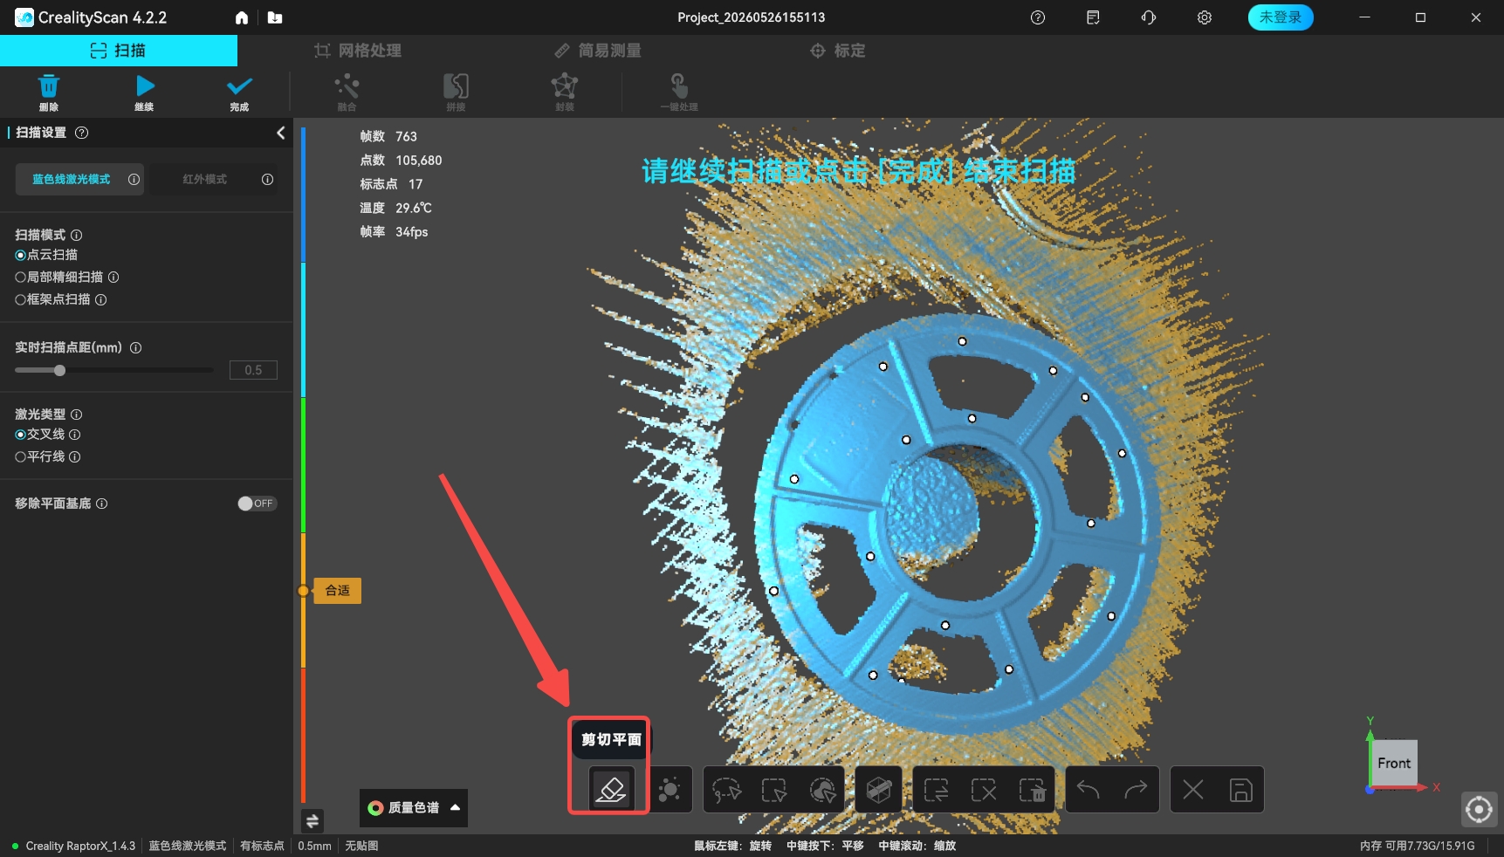Click the 未登录 login button
This screenshot has height=857, width=1504.
coord(1281,17)
